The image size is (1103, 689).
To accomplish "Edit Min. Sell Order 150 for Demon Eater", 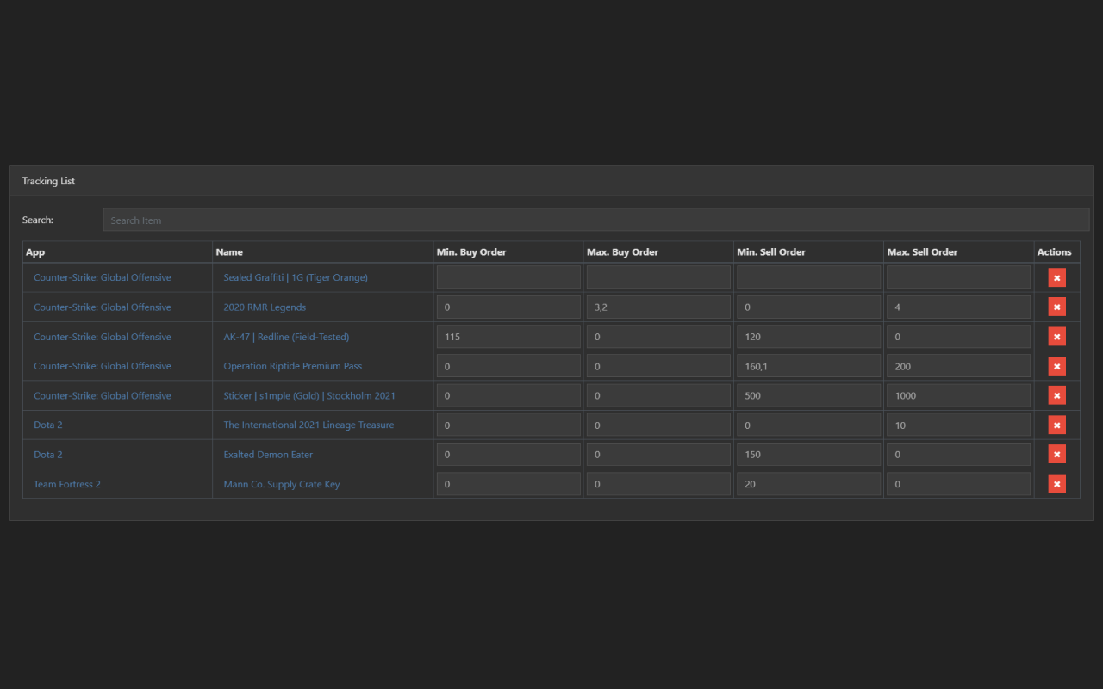I will [808, 454].
